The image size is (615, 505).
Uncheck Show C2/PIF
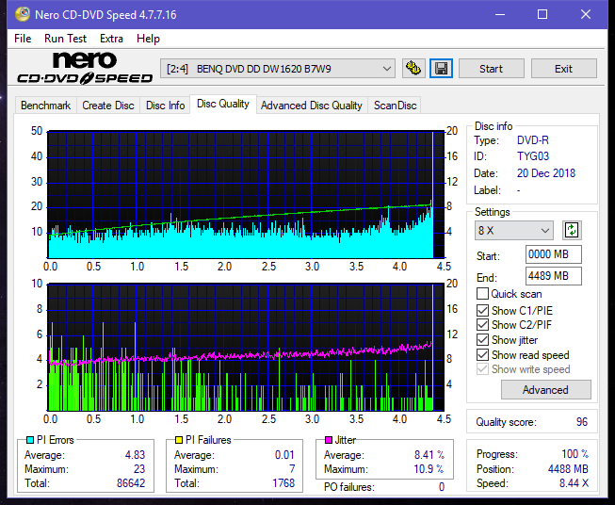pyautogui.click(x=482, y=325)
